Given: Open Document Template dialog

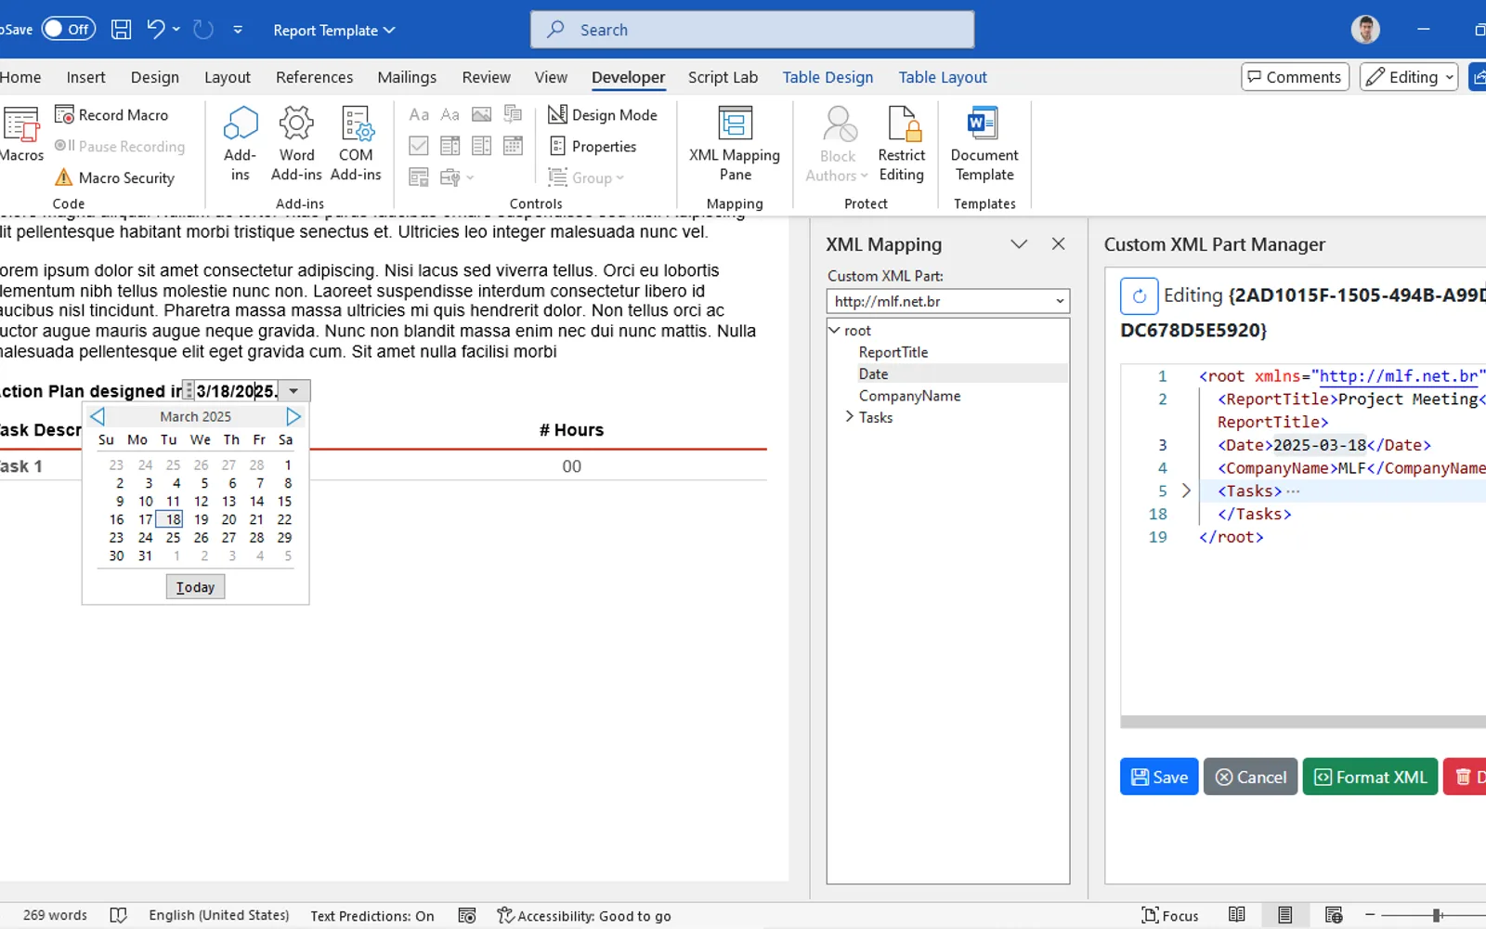Looking at the screenshot, I should point(984,144).
